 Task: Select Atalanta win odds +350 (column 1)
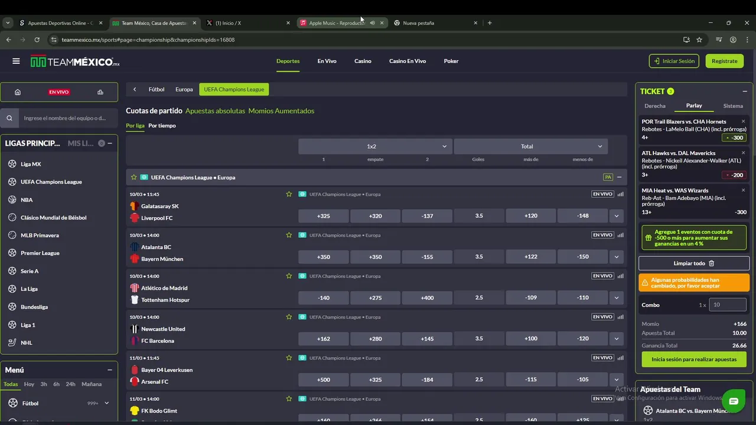click(x=324, y=257)
